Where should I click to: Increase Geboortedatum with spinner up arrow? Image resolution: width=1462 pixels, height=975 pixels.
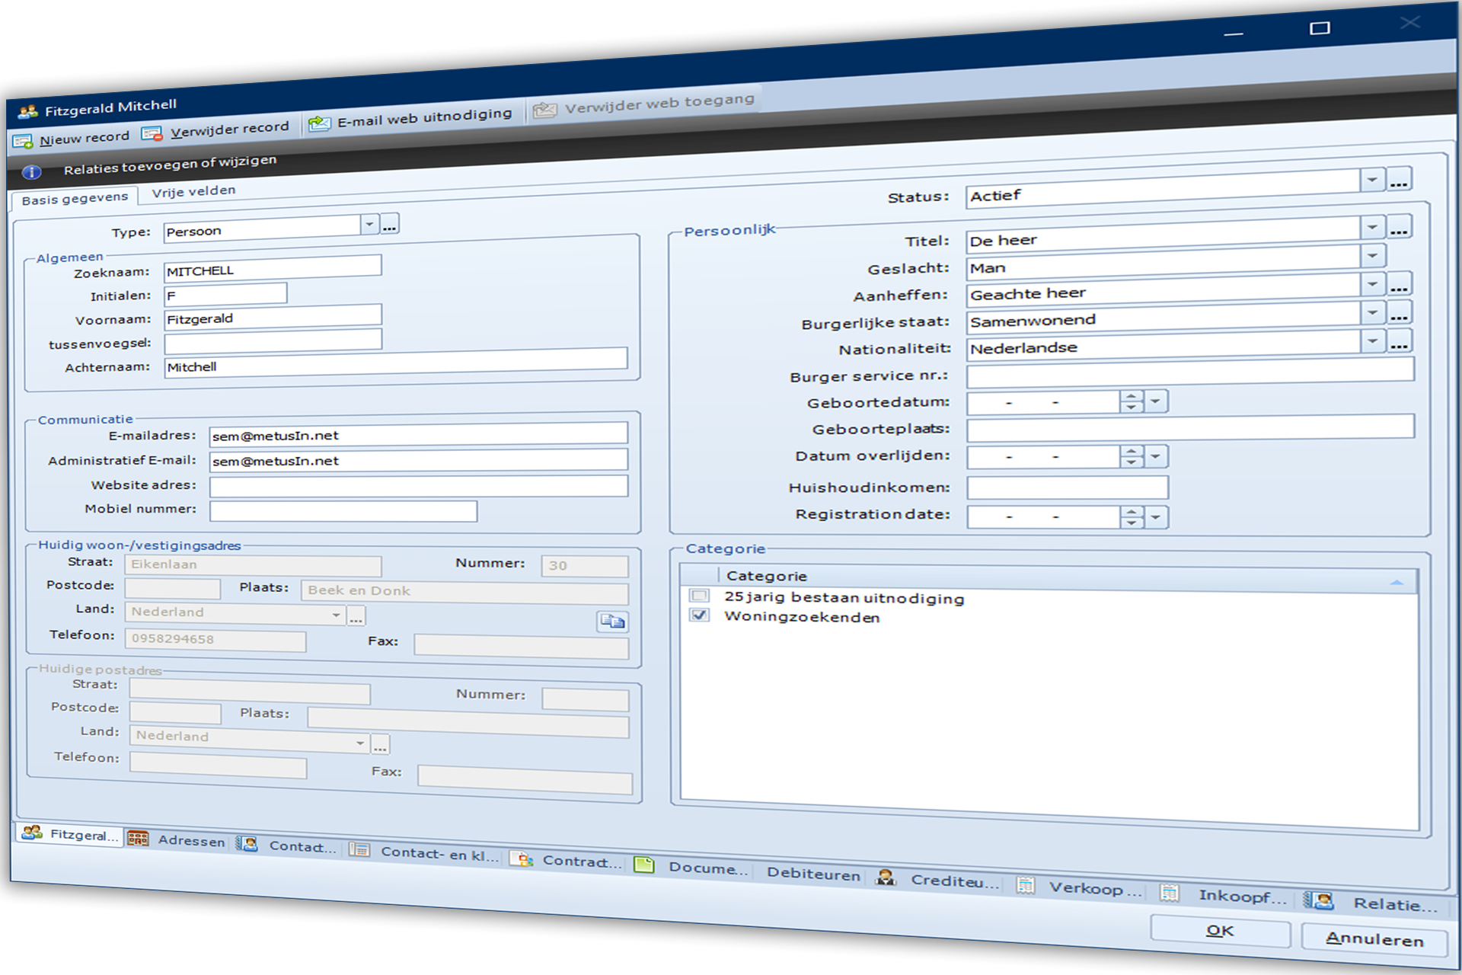point(1132,396)
